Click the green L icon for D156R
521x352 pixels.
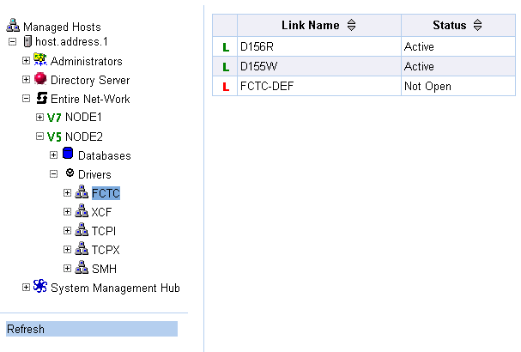[x=226, y=47]
